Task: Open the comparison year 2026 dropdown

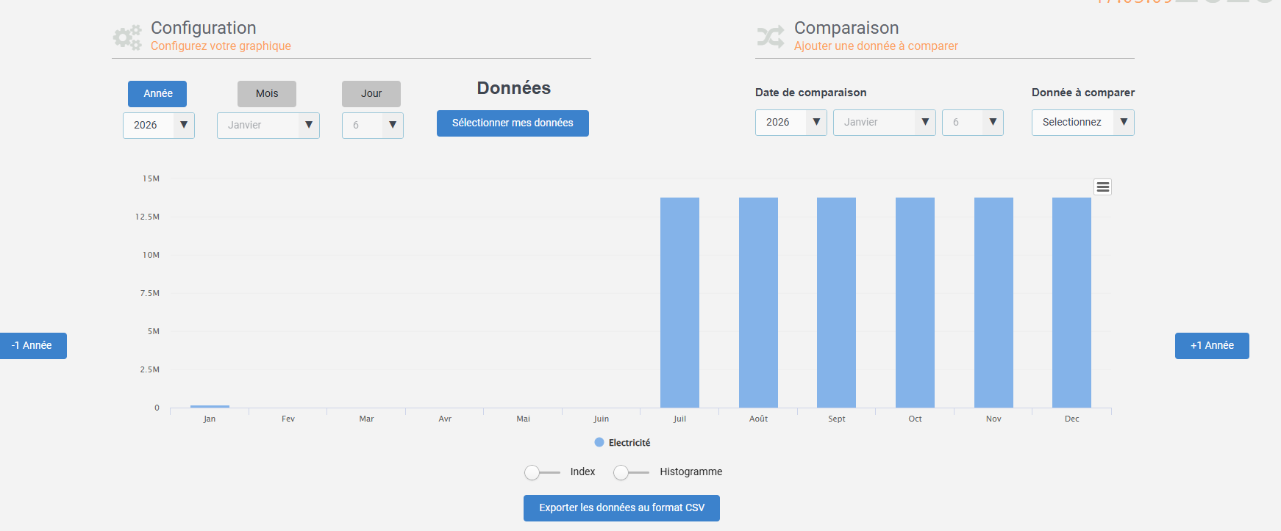Action: (791, 122)
